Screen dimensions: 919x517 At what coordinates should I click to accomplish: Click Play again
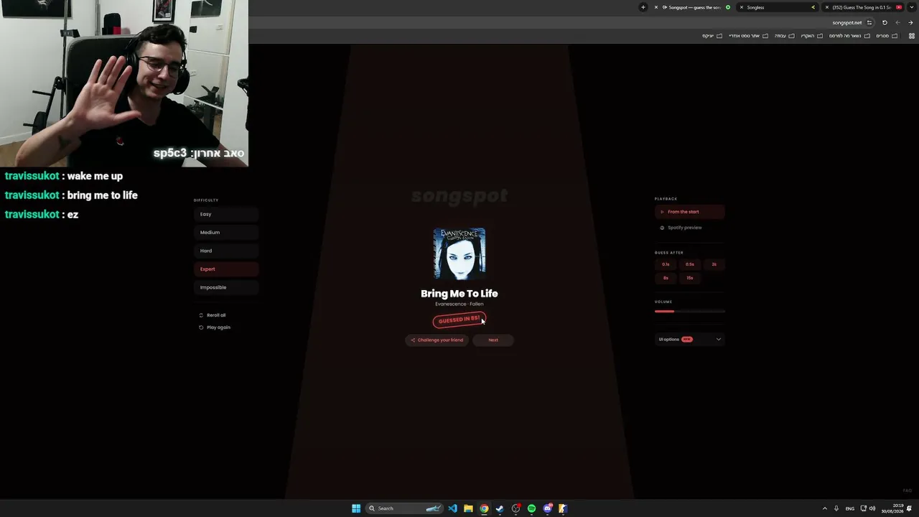tap(215, 327)
